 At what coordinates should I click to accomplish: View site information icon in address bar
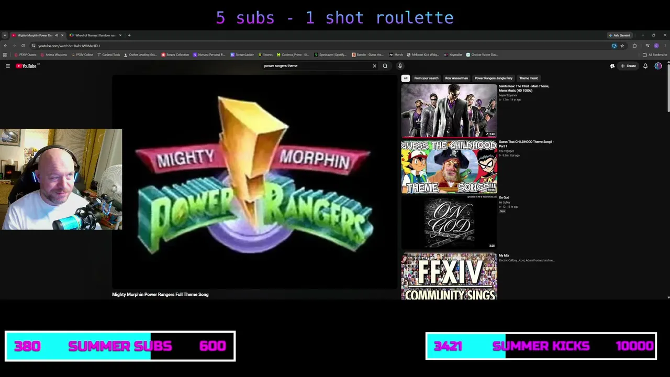(x=33, y=46)
